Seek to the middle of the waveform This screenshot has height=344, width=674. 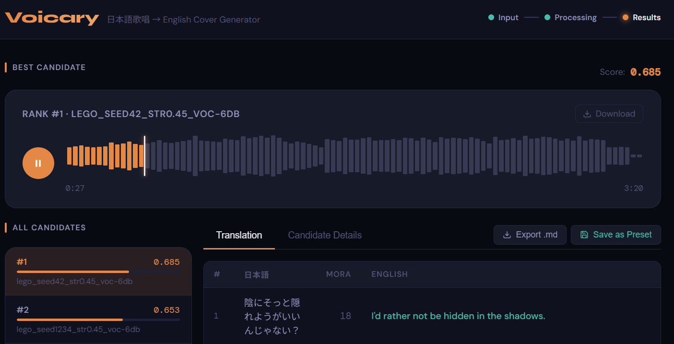pyautogui.click(x=355, y=156)
